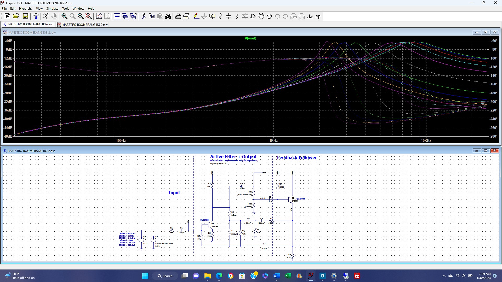Expand system tray hidden icons chevron
Screen dimensions: 502x282
click(444, 276)
